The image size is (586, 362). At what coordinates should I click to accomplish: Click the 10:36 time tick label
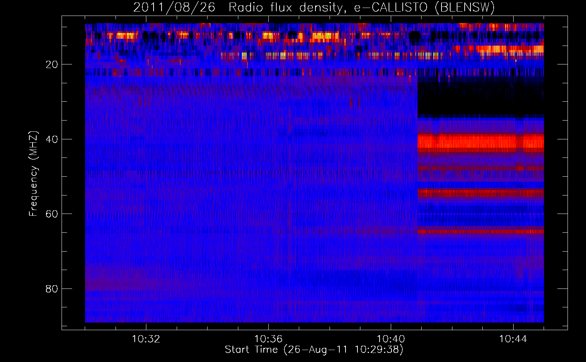click(x=268, y=339)
